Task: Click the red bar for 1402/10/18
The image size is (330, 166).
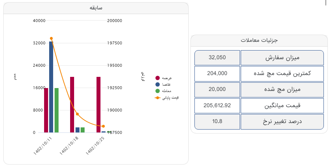Action: tap(72, 105)
